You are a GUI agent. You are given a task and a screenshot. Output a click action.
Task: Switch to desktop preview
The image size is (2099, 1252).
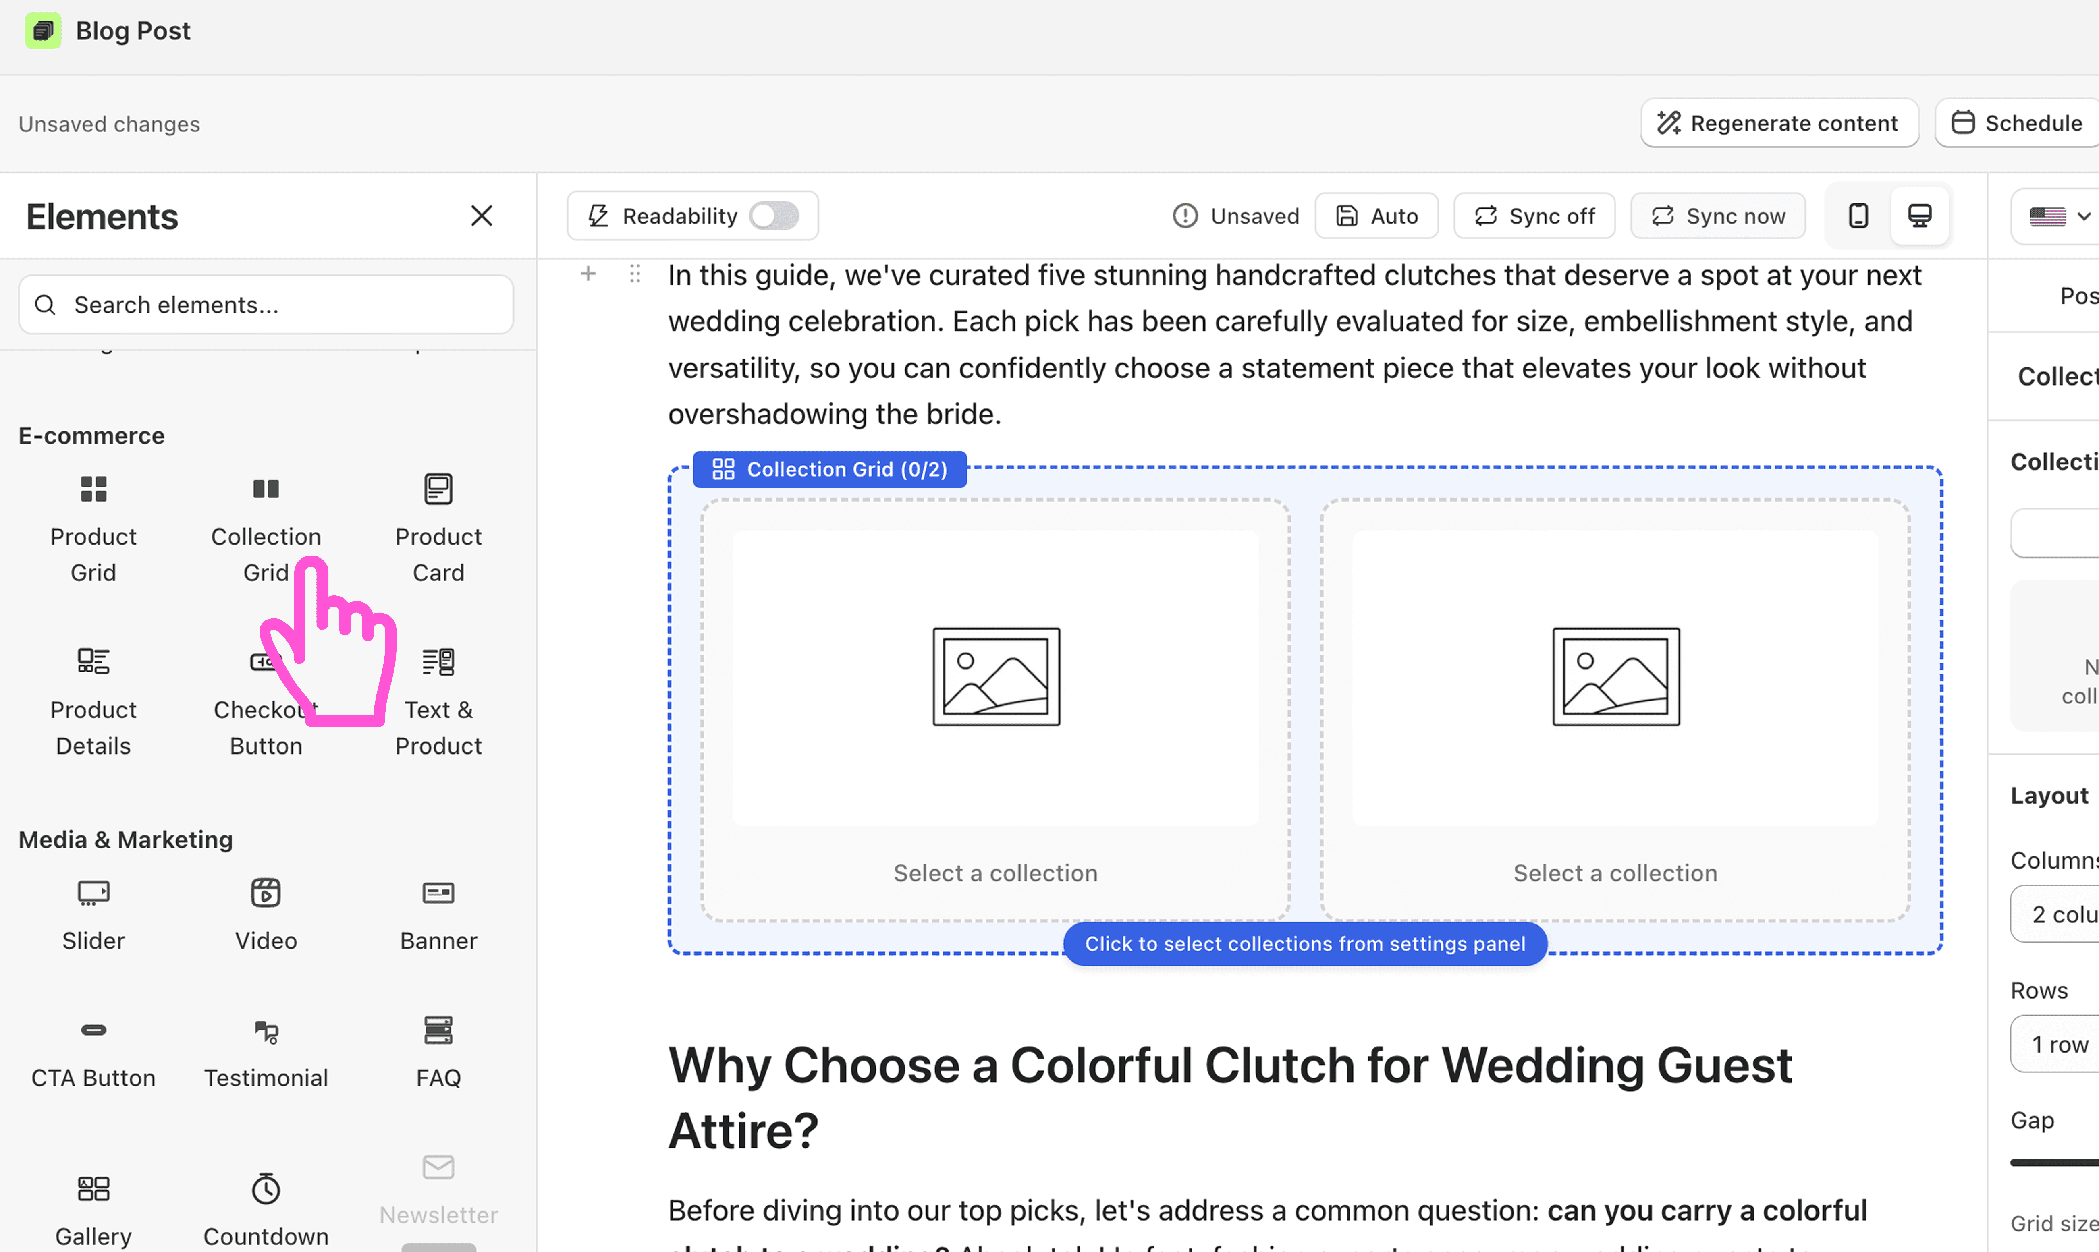tap(1919, 216)
